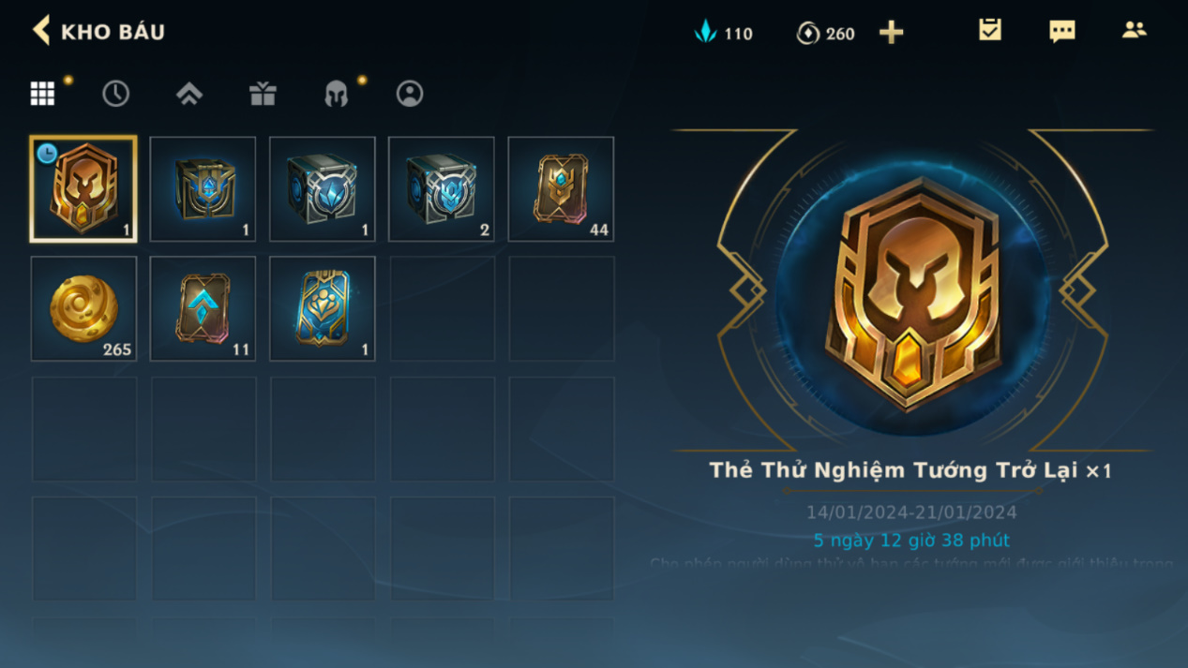Screen dimensions: 1188x668
Task: Open the friends list icon
Action: [1134, 30]
